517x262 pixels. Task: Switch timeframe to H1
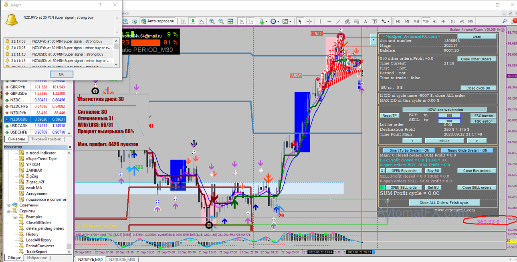pyautogui.click(x=434, y=21)
